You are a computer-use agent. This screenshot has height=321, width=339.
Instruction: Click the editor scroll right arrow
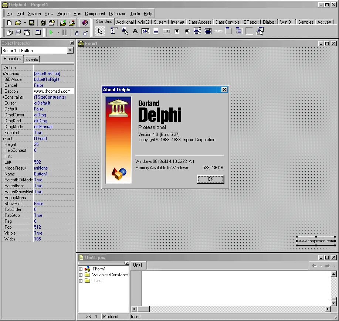(x=328, y=309)
